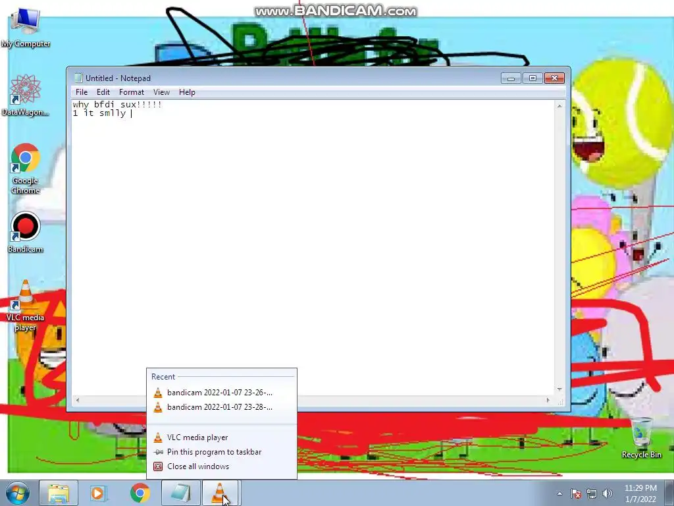Switch to Chrome from the taskbar
674x506 pixels.
tap(140, 493)
